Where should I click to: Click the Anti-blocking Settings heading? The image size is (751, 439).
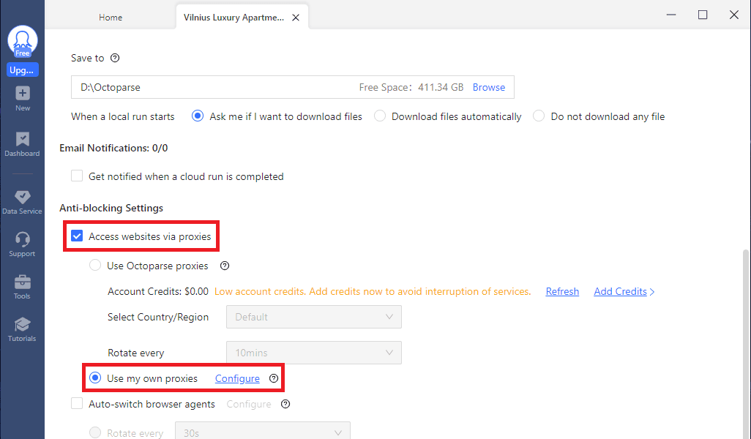pyautogui.click(x=111, y=208)
